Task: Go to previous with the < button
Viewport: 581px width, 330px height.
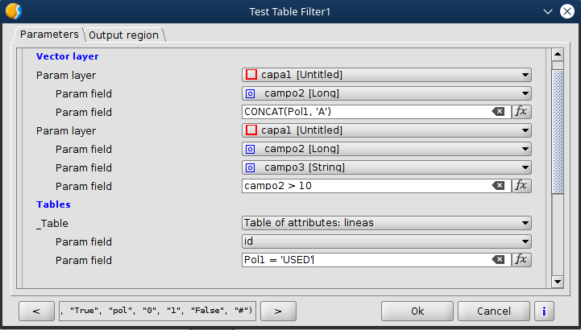Action: pyautogui.click(x=38, y=311)
